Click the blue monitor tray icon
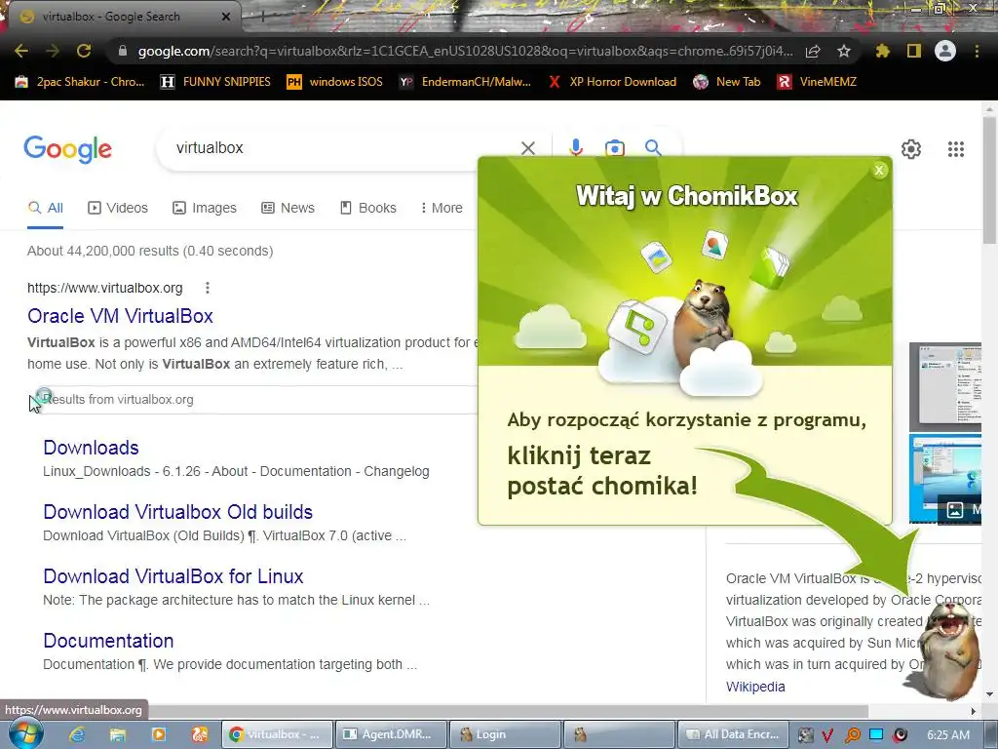 (x=876, y=734)
